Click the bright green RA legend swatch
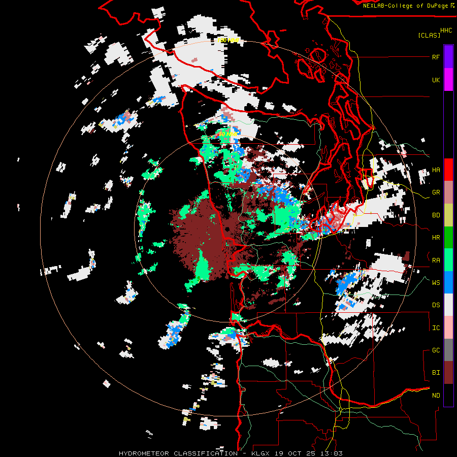Screen dimensions: 457x457 [x=448, y=260]
